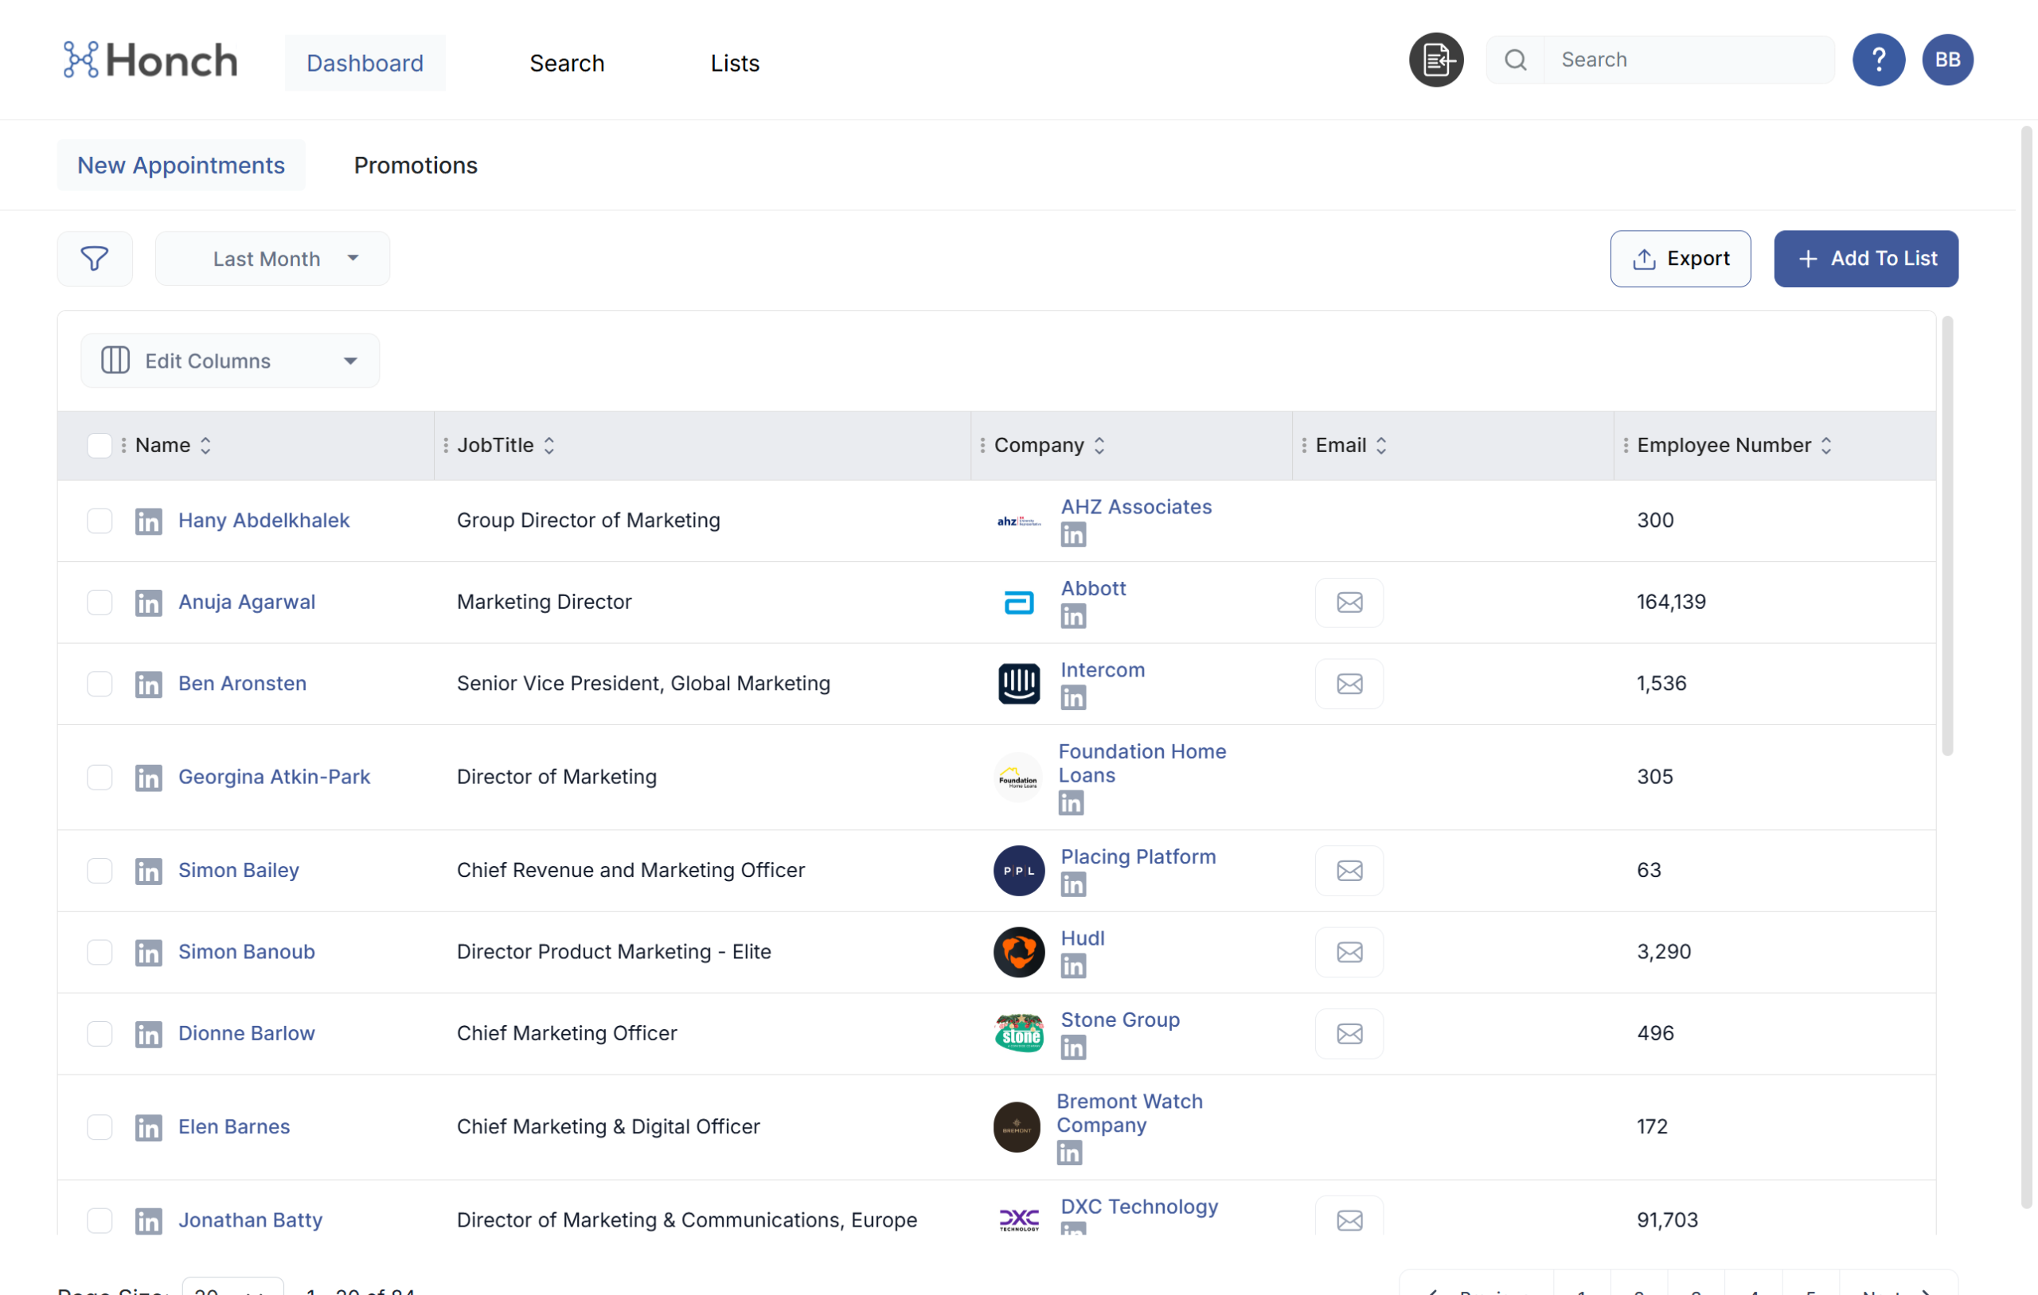The height and width of the screenshot is (1295, 2038).
Task: Click the email icon for Abbott row
Action: (1349, 602)
